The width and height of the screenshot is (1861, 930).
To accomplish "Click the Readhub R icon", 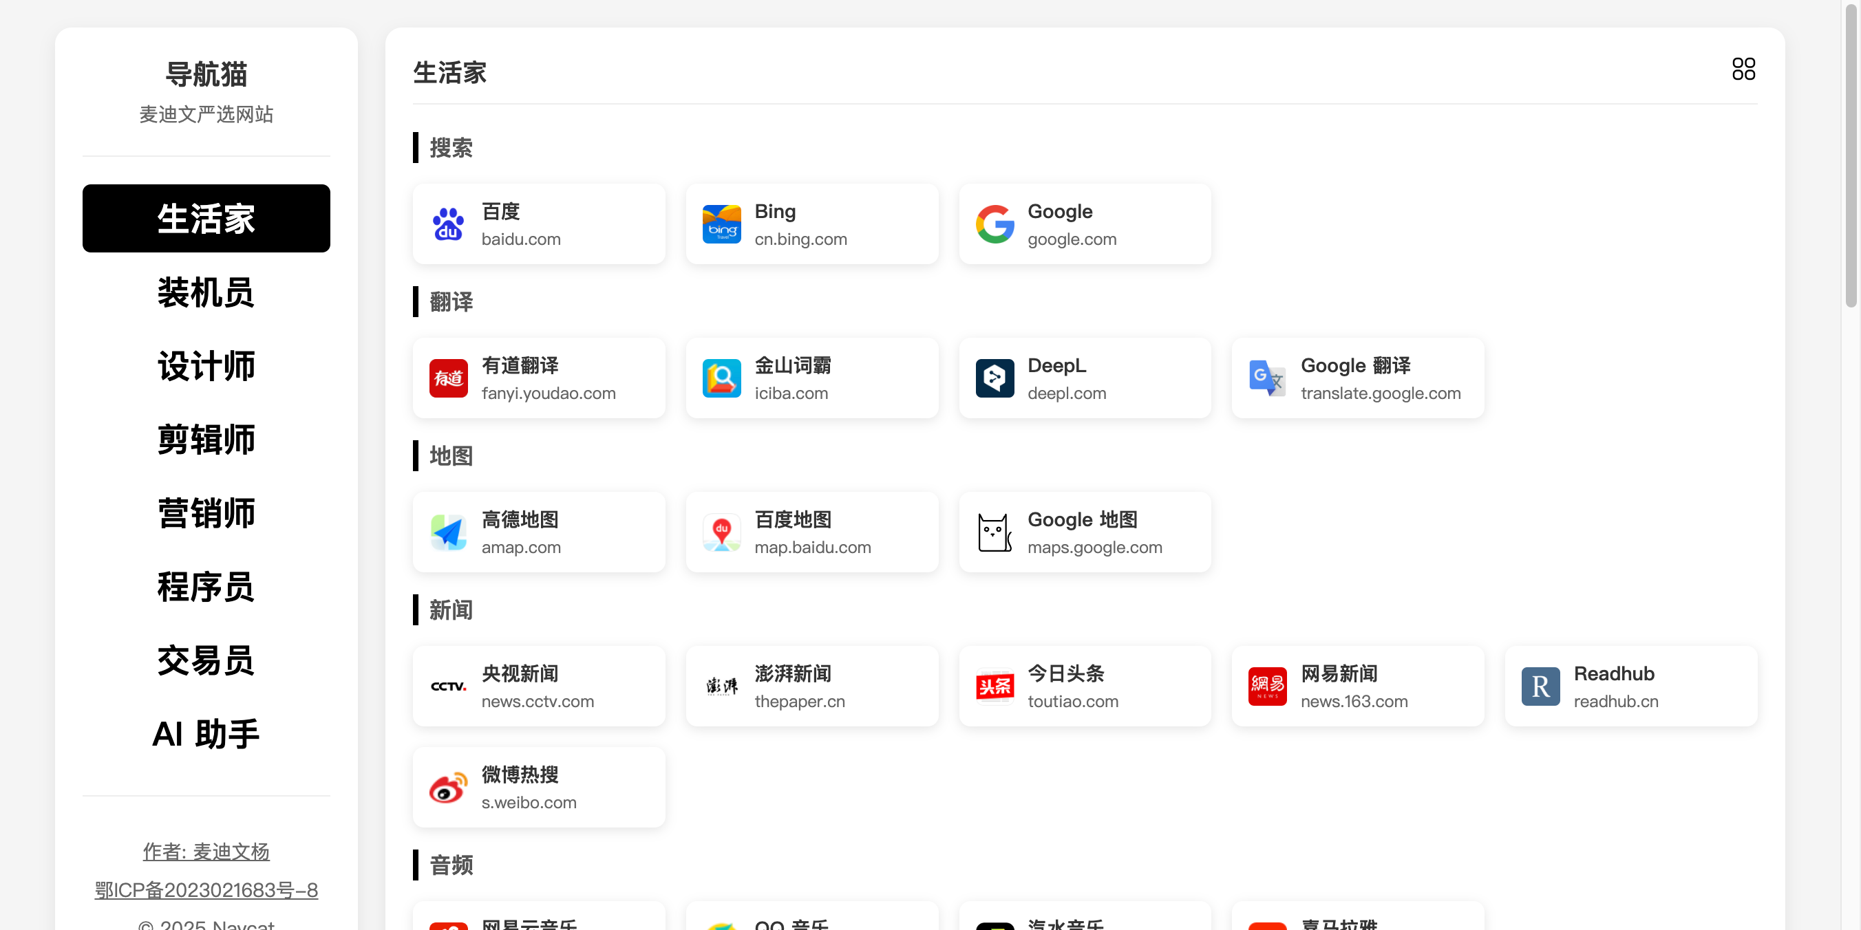I will [x=1540, y=686].
